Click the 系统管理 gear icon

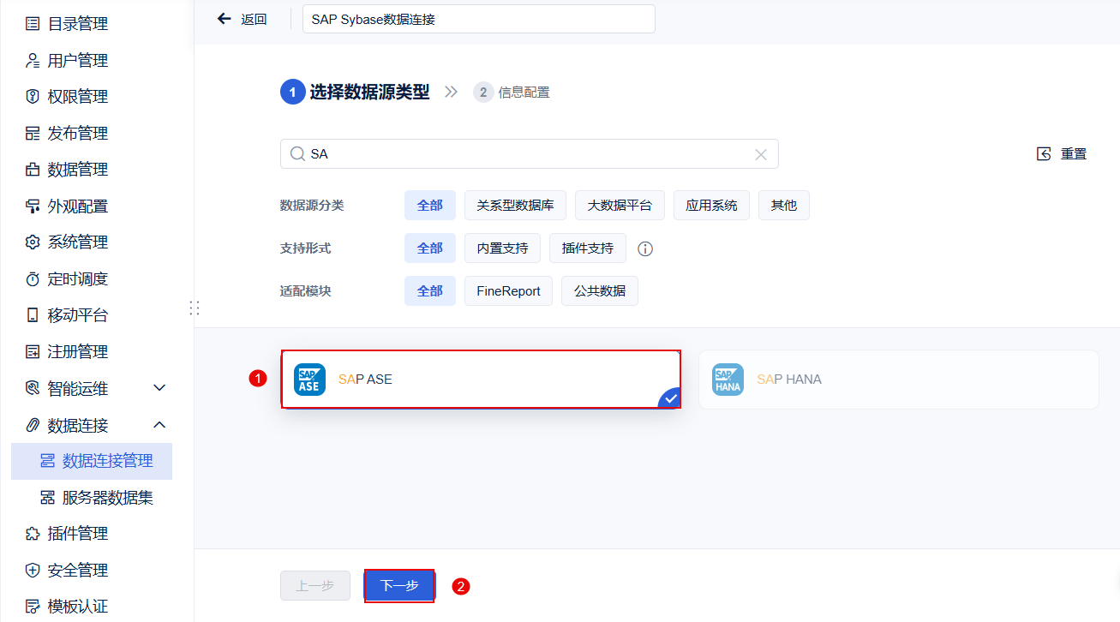tap(33, 242)
